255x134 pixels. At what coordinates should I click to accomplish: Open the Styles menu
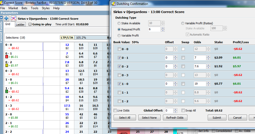click(x=46, y=8)
